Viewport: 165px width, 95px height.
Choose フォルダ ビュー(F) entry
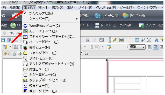coord(51,53)
